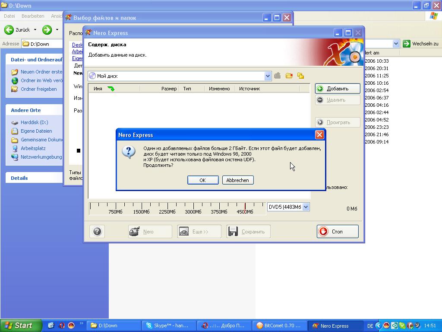Open the forward history dropdown arrow

point(57,30)
